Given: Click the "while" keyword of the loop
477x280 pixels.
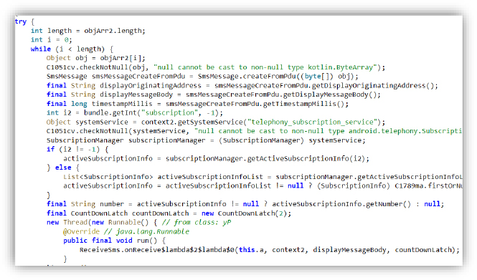Looking at the screenshot, I should click(x=41, y=49).
